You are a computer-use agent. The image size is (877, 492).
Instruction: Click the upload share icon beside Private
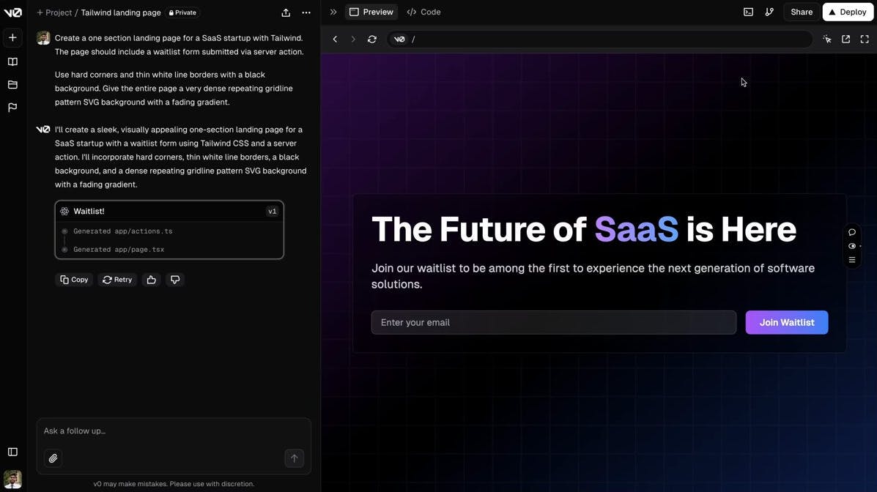pyautogui.click(x=286, y=12)
